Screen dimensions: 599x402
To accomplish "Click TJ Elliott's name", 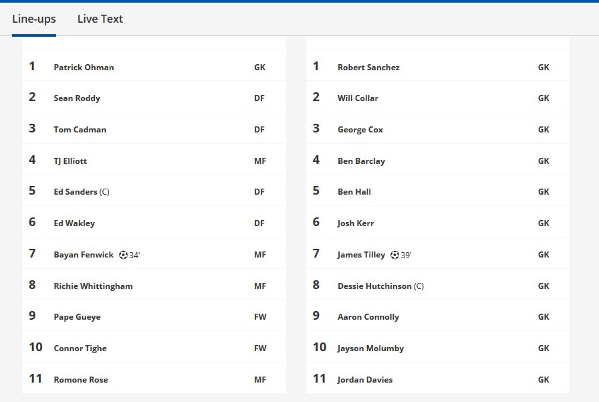I will pos(70,161).
